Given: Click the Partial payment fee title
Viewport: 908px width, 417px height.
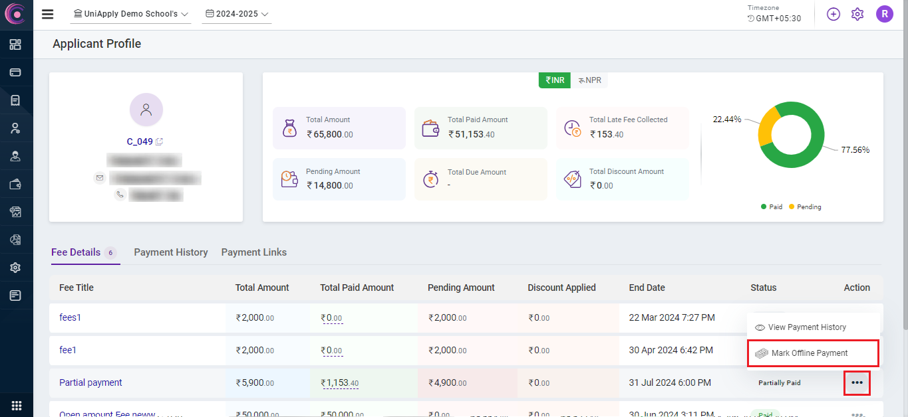Looking at the screenshot, I should [90, 383].
